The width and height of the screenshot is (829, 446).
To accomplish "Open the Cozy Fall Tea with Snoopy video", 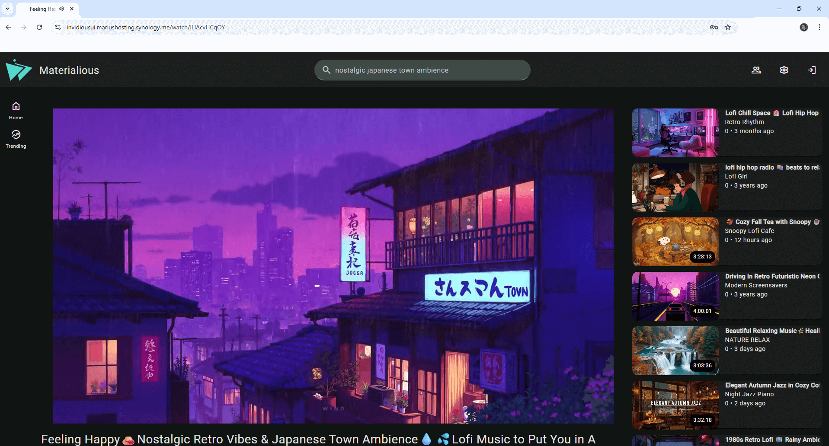I will pyautogui.click(x=772, y=222).
